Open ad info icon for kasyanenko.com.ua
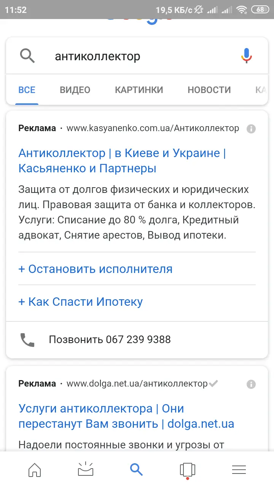This screenshot has height=488, width=274. pyautogui.click(x=251, y=128)
